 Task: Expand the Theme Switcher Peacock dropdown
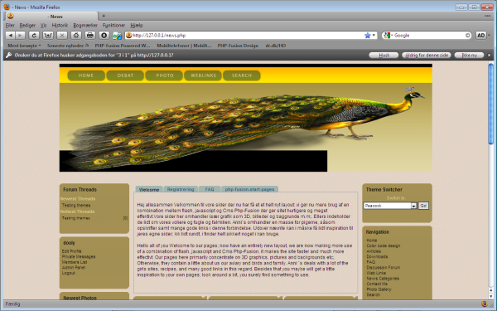[413, 206]
